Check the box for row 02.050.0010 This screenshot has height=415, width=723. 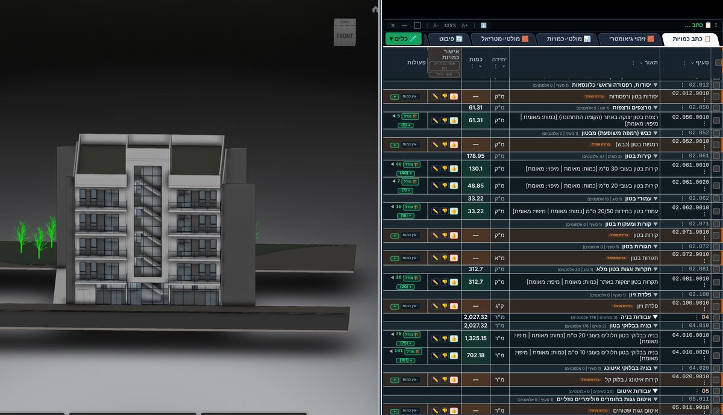point(716,120)
